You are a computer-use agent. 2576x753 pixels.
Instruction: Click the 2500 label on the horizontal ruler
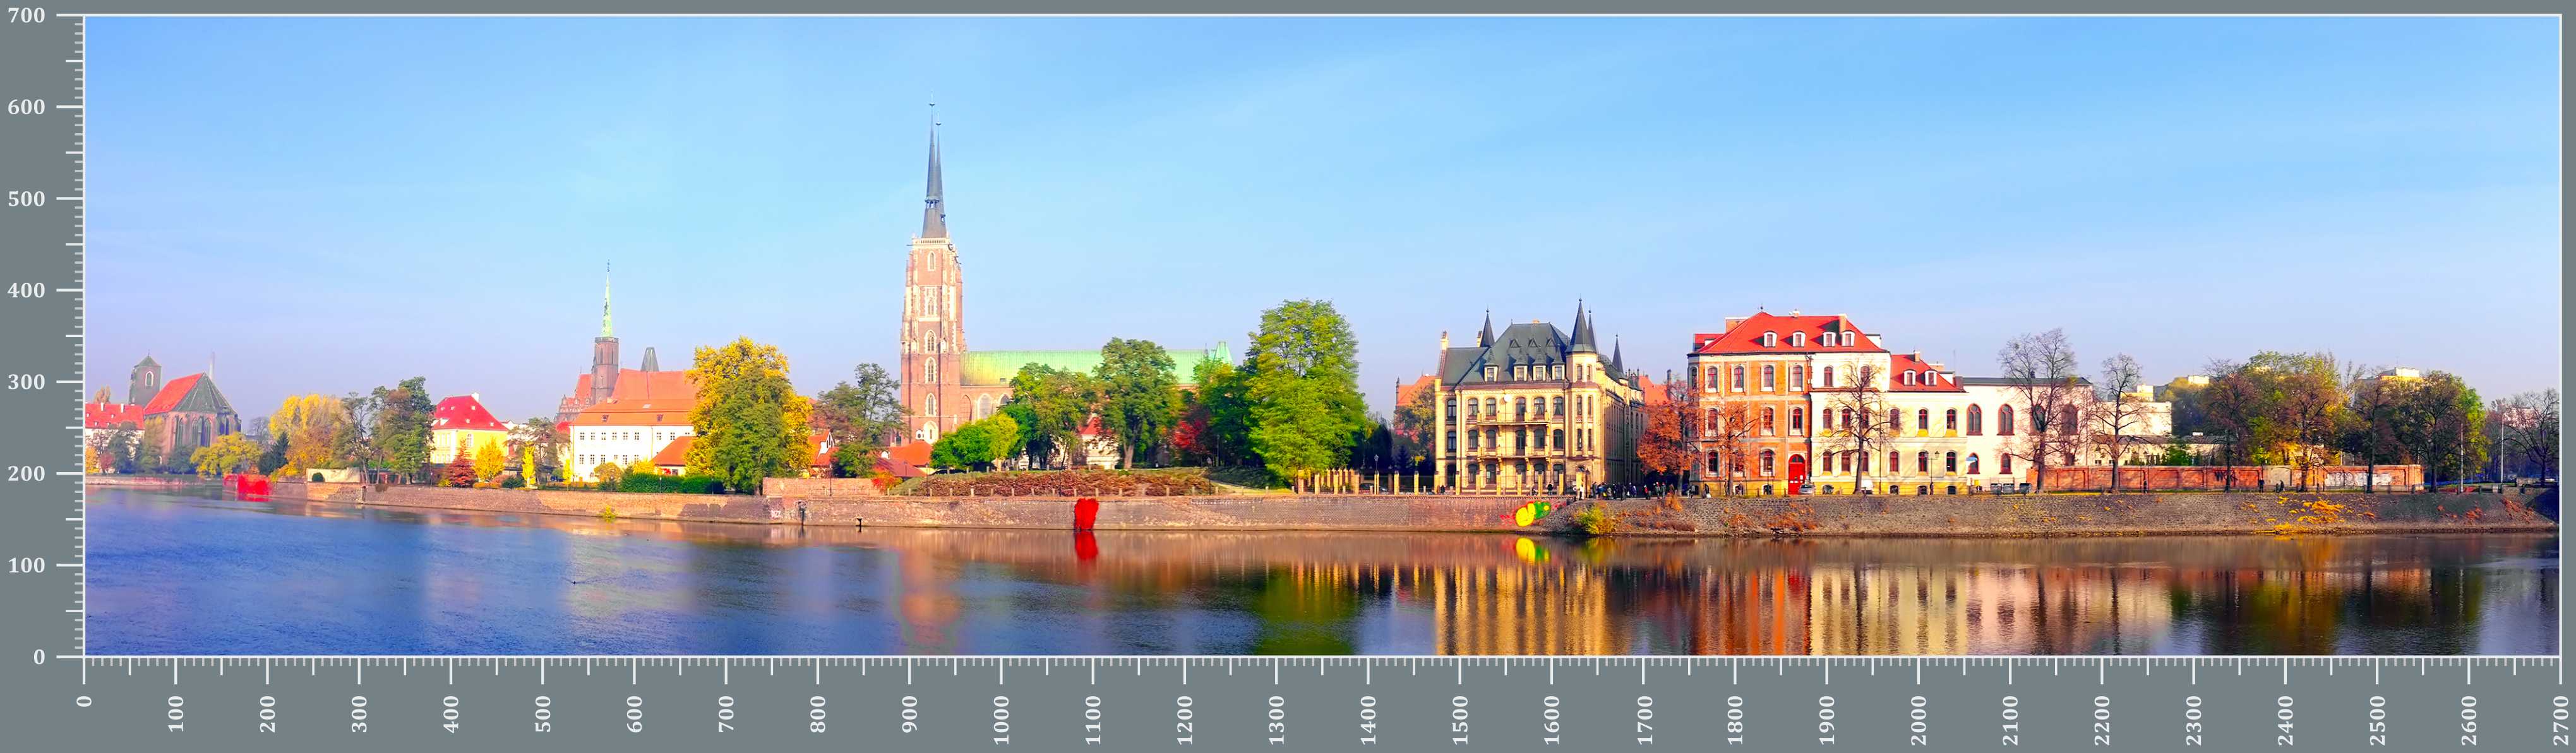(x=2377, y=721)
